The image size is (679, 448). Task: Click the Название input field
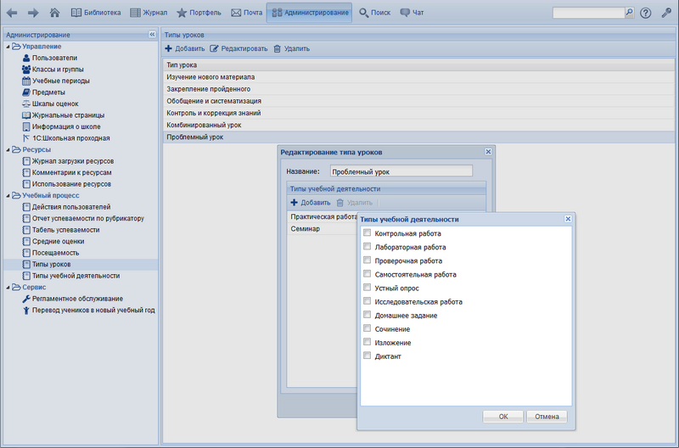(401, 171)
